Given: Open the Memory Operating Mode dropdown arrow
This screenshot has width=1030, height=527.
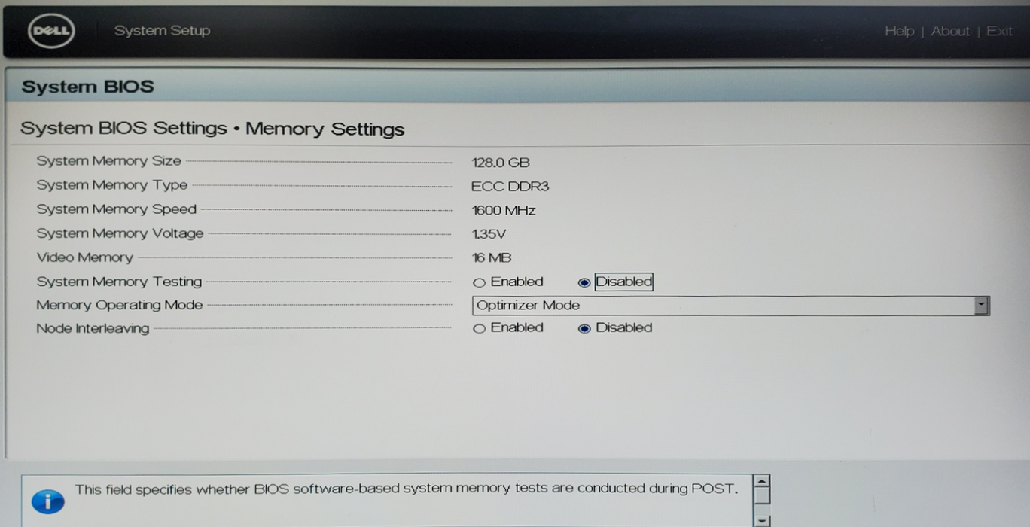Looking at the screenshot, I should tap(981, 305).
